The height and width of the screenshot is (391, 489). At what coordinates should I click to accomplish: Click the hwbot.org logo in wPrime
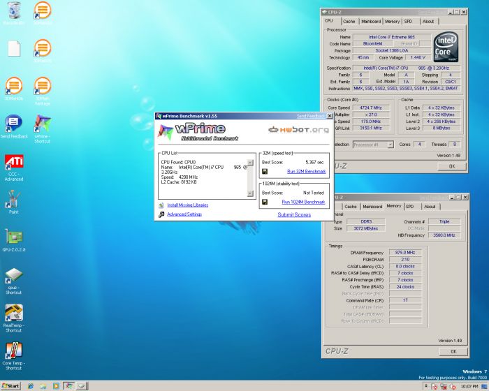point(299,129)
